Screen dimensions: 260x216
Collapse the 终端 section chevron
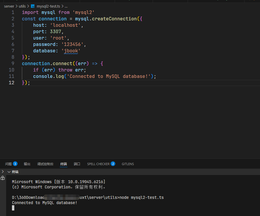tap(9, 172)
